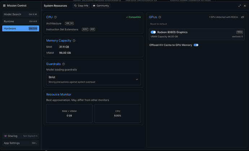The width and height of the screenshot is (249, 151).
Task: Click the Guardrails help icon
Action: (x=64, y=64)
